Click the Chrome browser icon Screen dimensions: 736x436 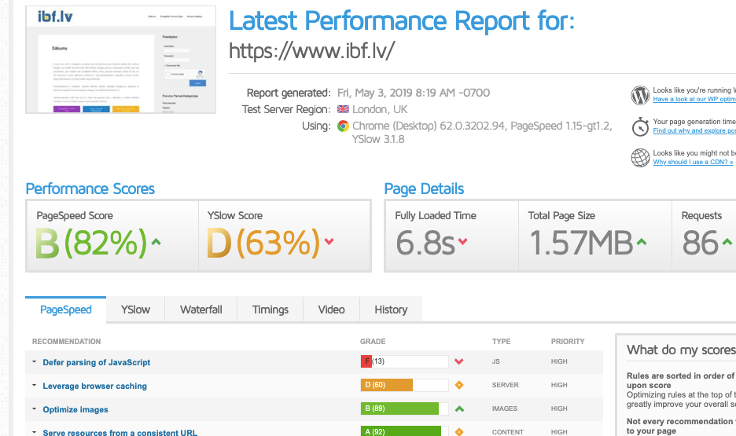click(343, 126)
